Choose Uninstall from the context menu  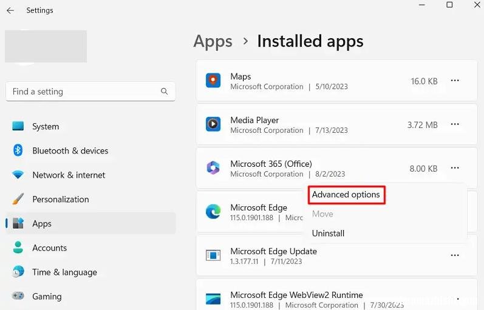coord(328,234)
